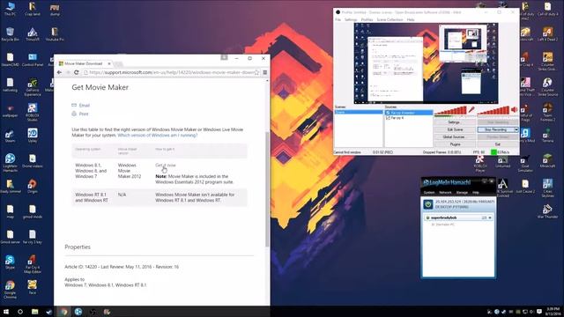564x317 pixels.
Task: Click Cortana search circle on taskbar
Action: coord(20,312)
